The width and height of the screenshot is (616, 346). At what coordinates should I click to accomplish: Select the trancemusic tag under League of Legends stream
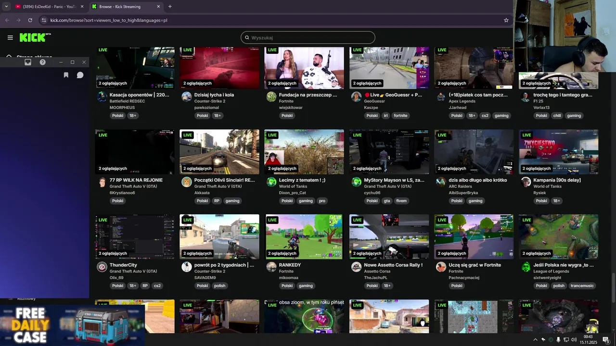(582, 286)
